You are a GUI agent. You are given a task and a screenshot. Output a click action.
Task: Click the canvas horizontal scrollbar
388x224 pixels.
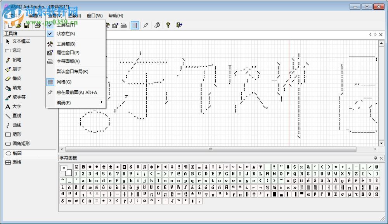(210, 149)
